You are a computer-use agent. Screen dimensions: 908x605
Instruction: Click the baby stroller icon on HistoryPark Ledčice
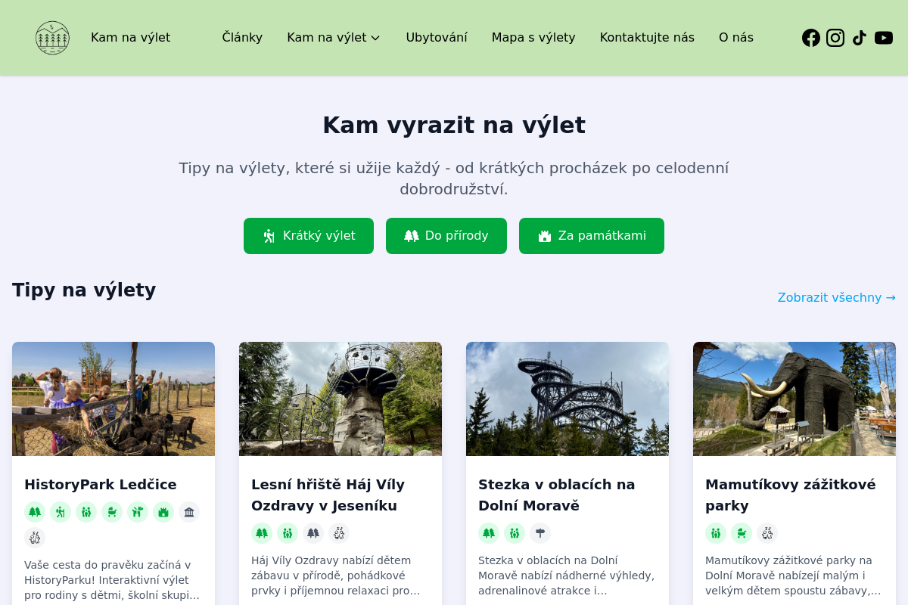click(112, 512)
